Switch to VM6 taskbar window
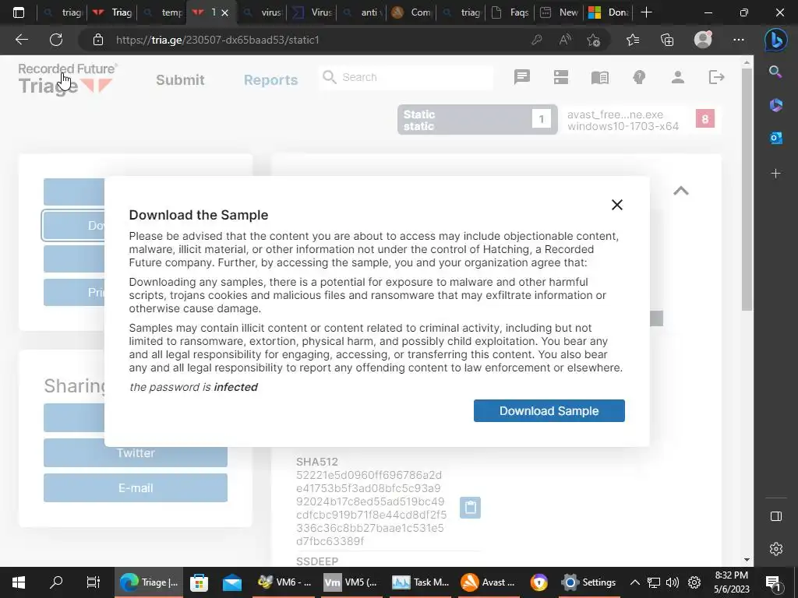The height and width of the screenshot is (598, 798). [x=284, y=582]
